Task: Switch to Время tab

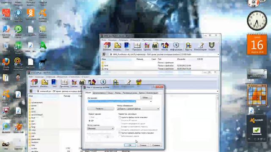Action: [x=142, y=93]
